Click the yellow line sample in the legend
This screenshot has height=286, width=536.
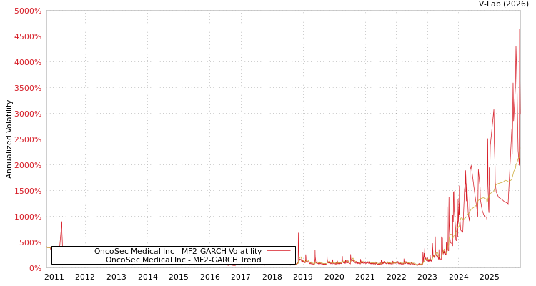coord(278,260)
